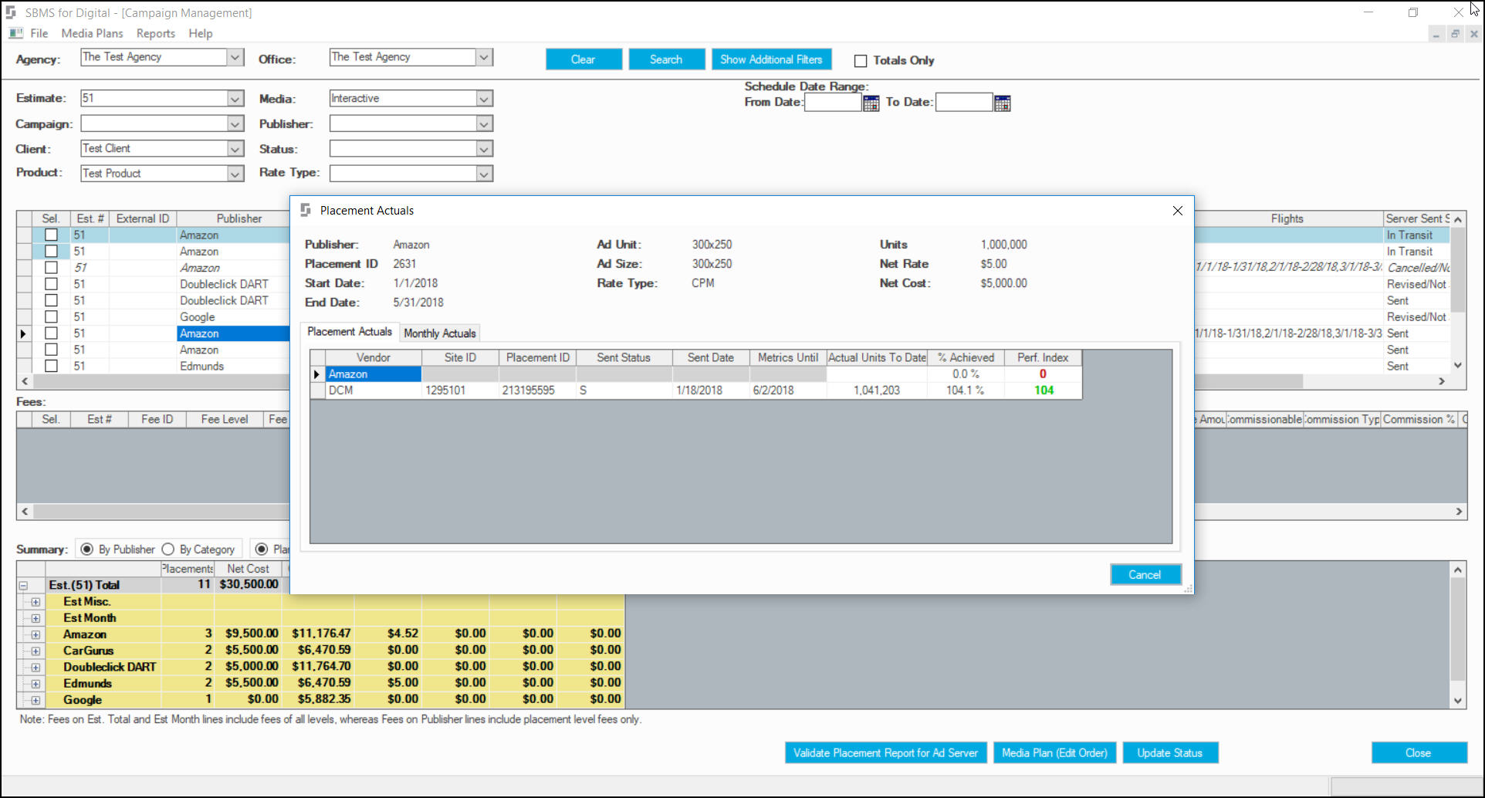
Task: Open the From Date calendar picker icon
Action: [871, 103]
